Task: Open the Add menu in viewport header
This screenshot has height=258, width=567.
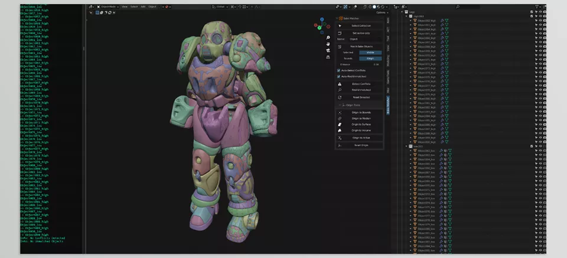Action: coord(143,6)
